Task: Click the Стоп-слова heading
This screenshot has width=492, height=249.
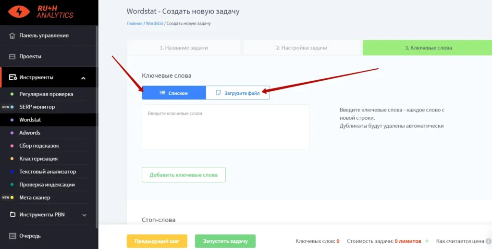Action: pos(159,220)
